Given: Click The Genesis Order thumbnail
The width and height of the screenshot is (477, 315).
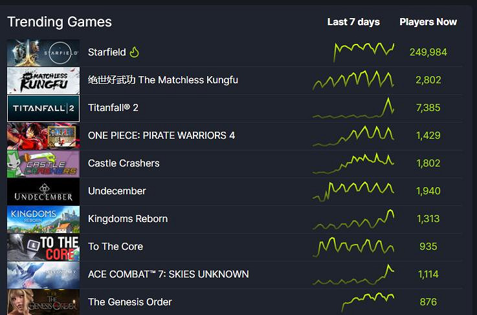Looking at the screenshot, I should point(43,302).
